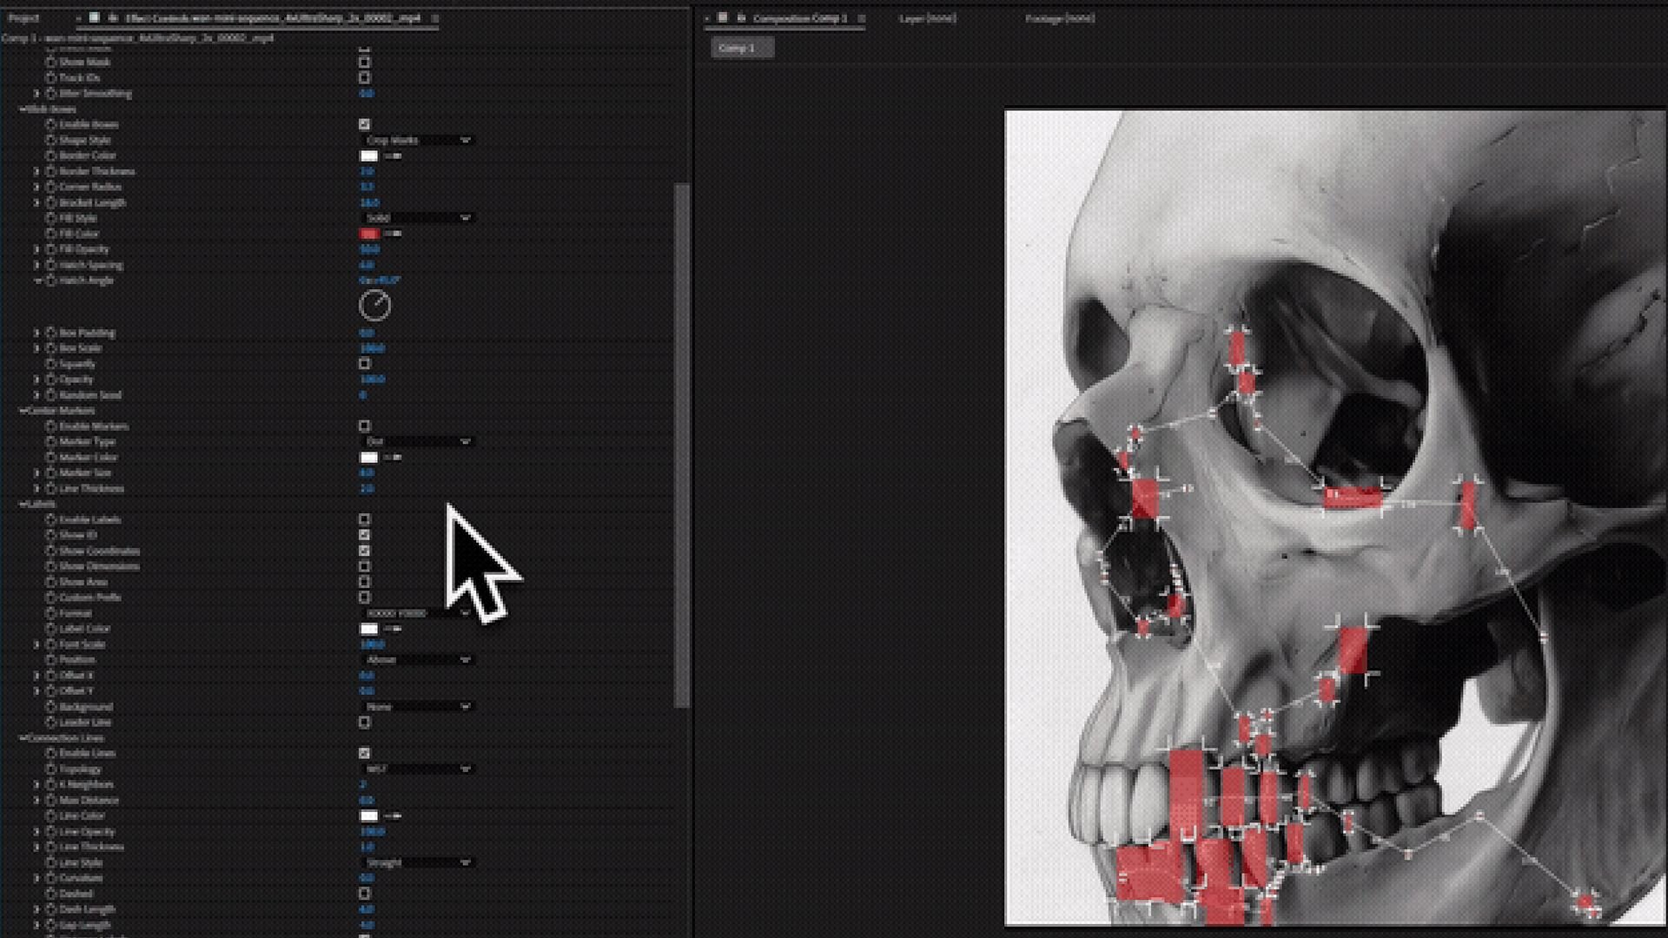This screenshot has height=938, width=1668.
Task: Uncheck the Enable Boxes checkbox
Action: pos(364,125)
